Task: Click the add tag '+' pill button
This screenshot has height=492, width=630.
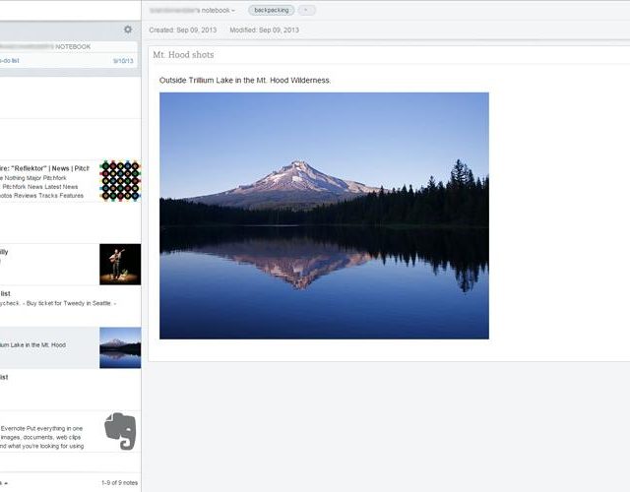Action: 306,11
